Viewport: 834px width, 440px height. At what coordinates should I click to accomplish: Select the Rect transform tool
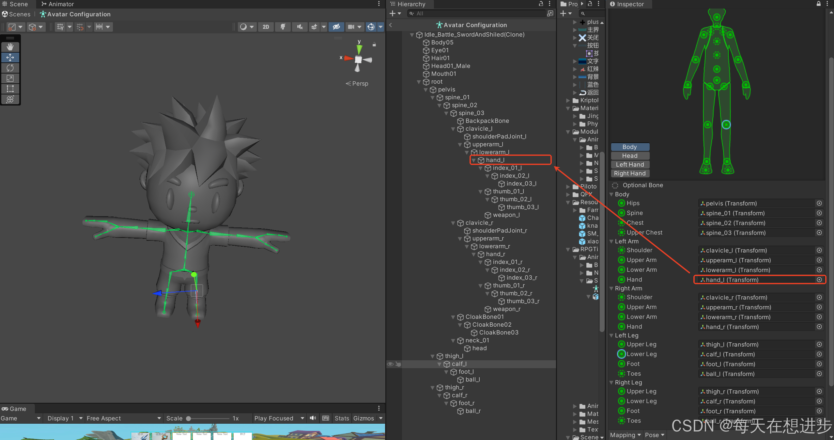click(x=10, y=89)
